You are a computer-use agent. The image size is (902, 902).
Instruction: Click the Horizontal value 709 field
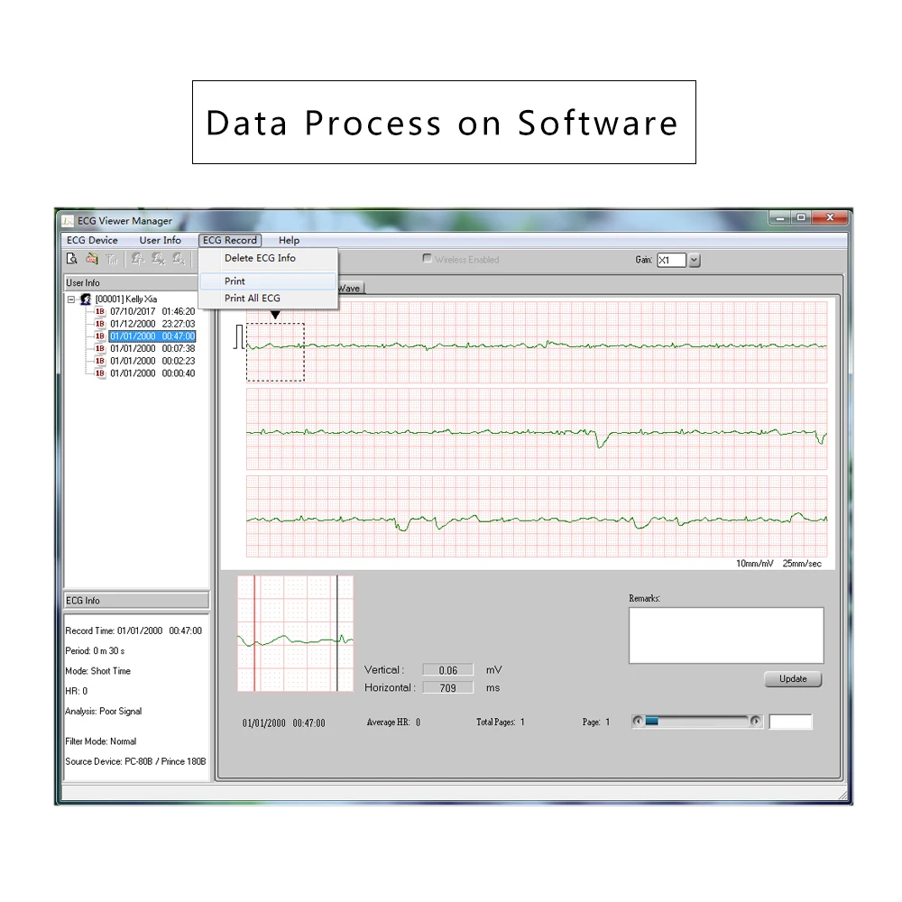pos(447,688)
